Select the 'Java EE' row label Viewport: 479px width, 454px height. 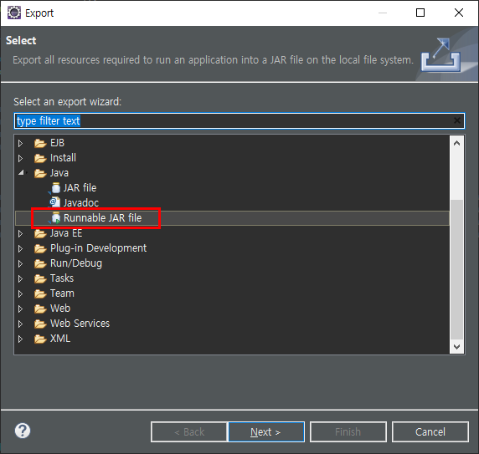coord(66,233)
